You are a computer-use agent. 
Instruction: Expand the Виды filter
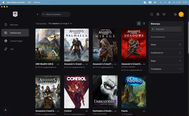(166, 61)
